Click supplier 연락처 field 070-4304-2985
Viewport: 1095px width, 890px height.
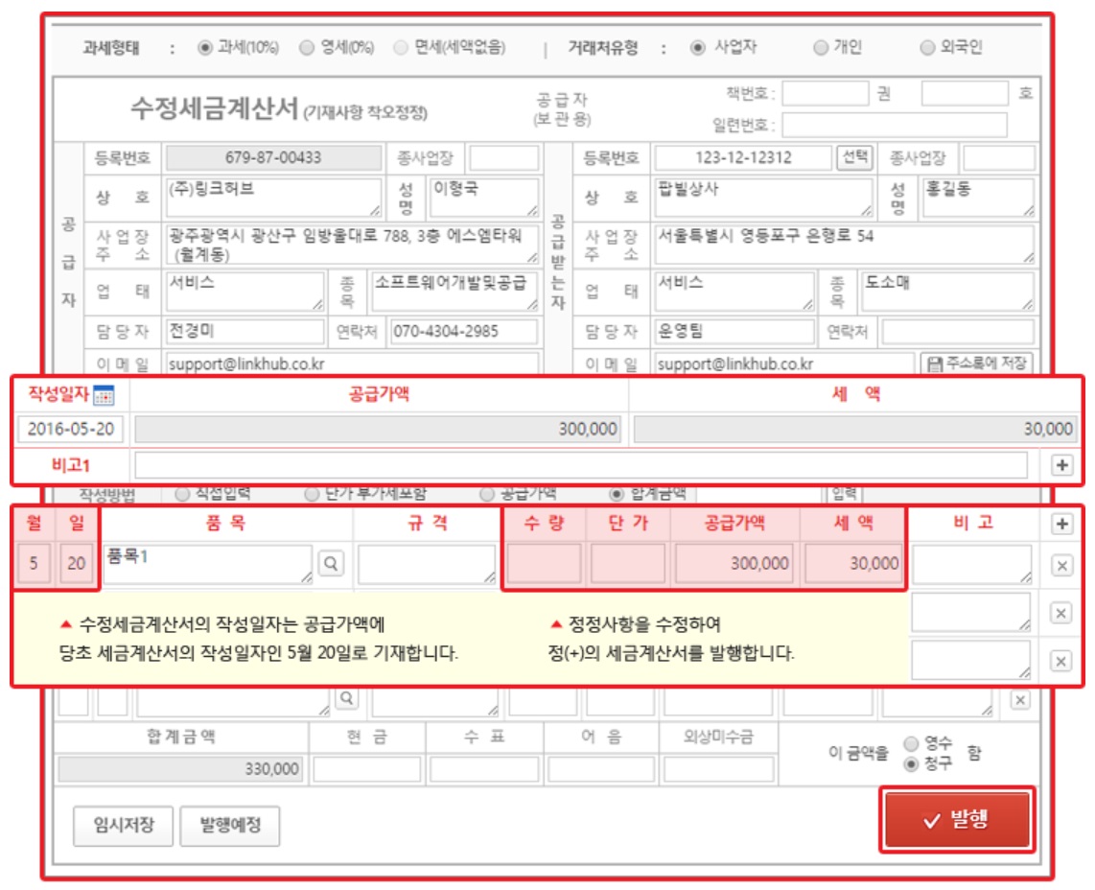click(464, 331)
